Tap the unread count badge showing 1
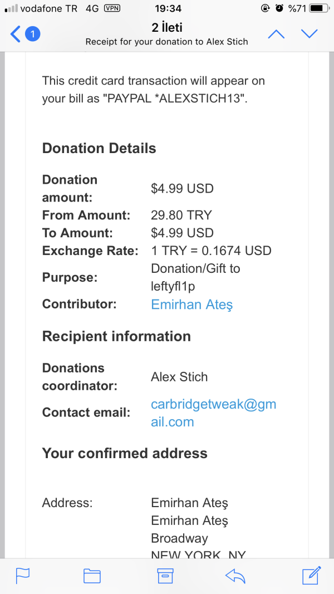The width and height of the screenshot is (334, 594). (x=33, y=35)
